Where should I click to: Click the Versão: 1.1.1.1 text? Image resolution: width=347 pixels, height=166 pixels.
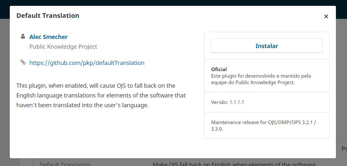pyautogui.click(x=228, y=102)
